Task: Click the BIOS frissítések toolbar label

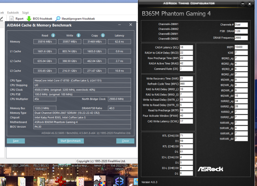Action: point(42,19)
